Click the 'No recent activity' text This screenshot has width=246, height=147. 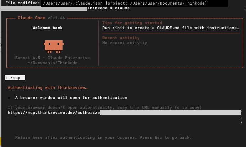coord(125,43)
